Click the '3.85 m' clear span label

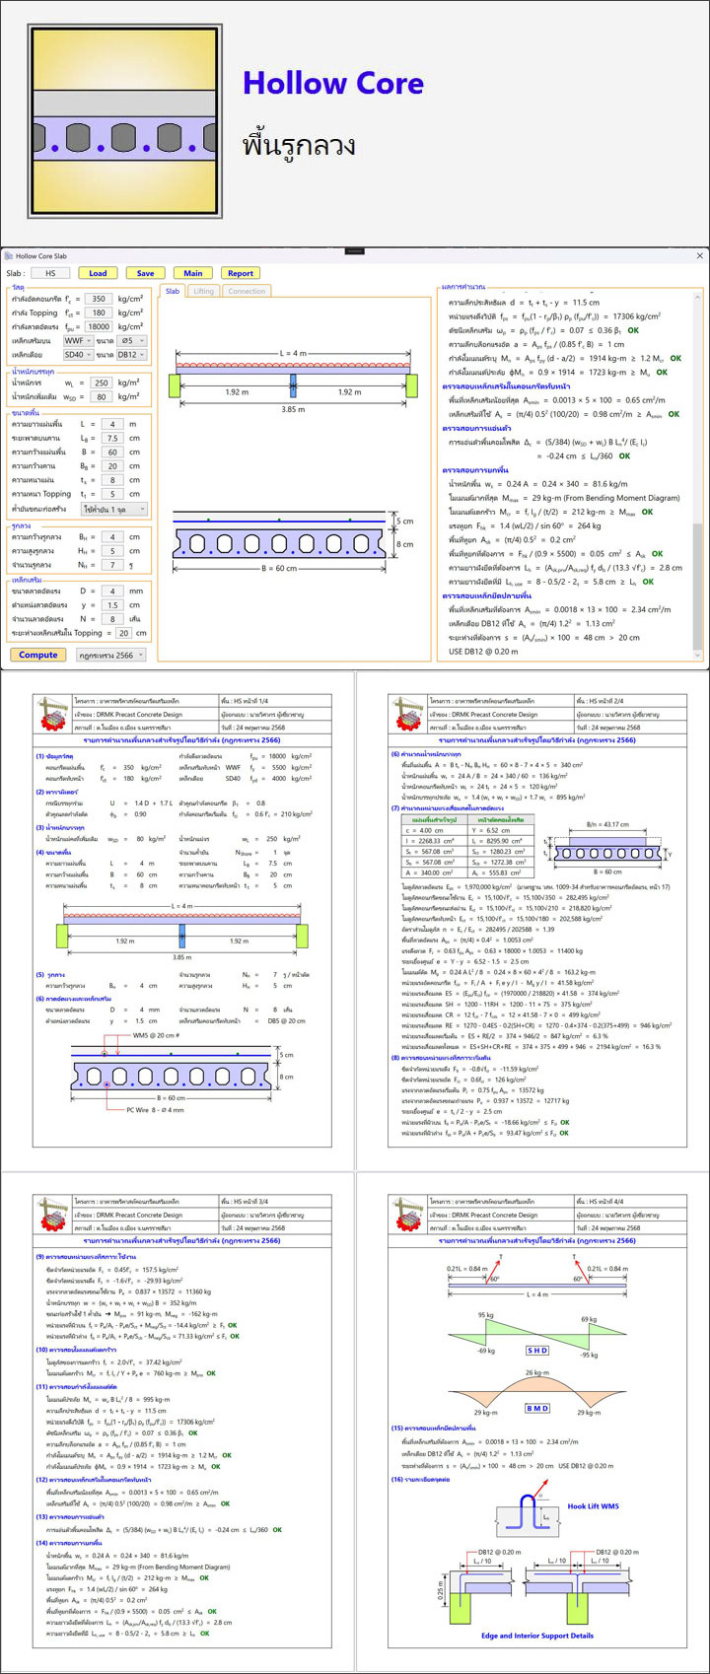[293, 407]
